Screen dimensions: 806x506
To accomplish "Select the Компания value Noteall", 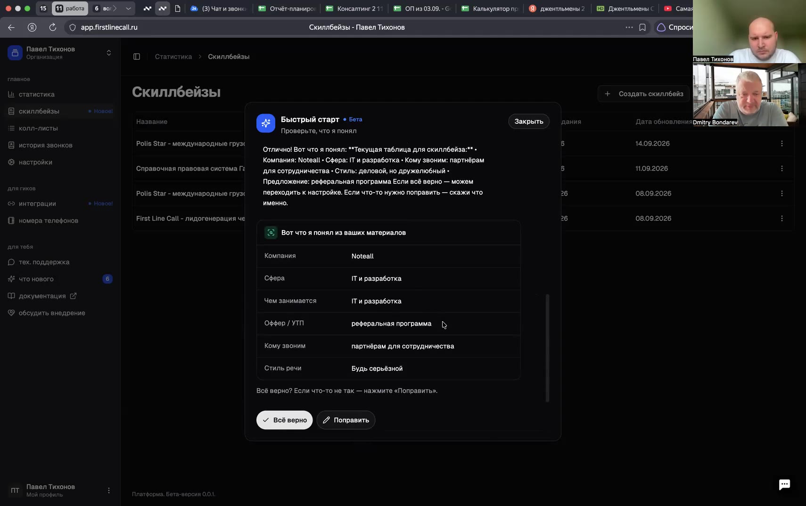I will point(362,256).
